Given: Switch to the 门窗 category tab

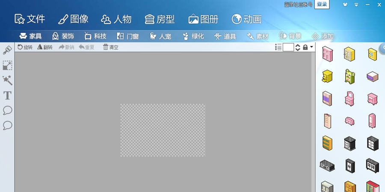Looking at the screenshot, I should (x=127, y=36).
